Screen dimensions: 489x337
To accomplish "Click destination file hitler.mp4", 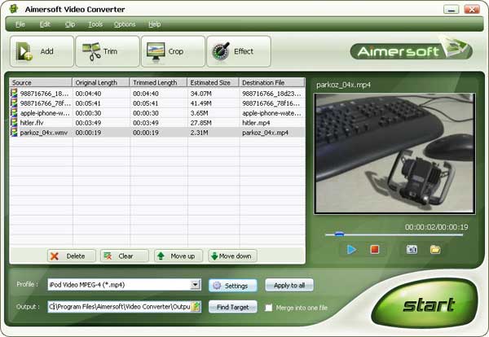I will click(256, 123).
